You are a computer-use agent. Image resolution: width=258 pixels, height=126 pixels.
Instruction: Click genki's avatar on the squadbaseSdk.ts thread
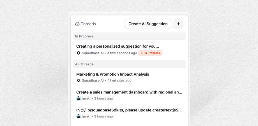point(79,116)
